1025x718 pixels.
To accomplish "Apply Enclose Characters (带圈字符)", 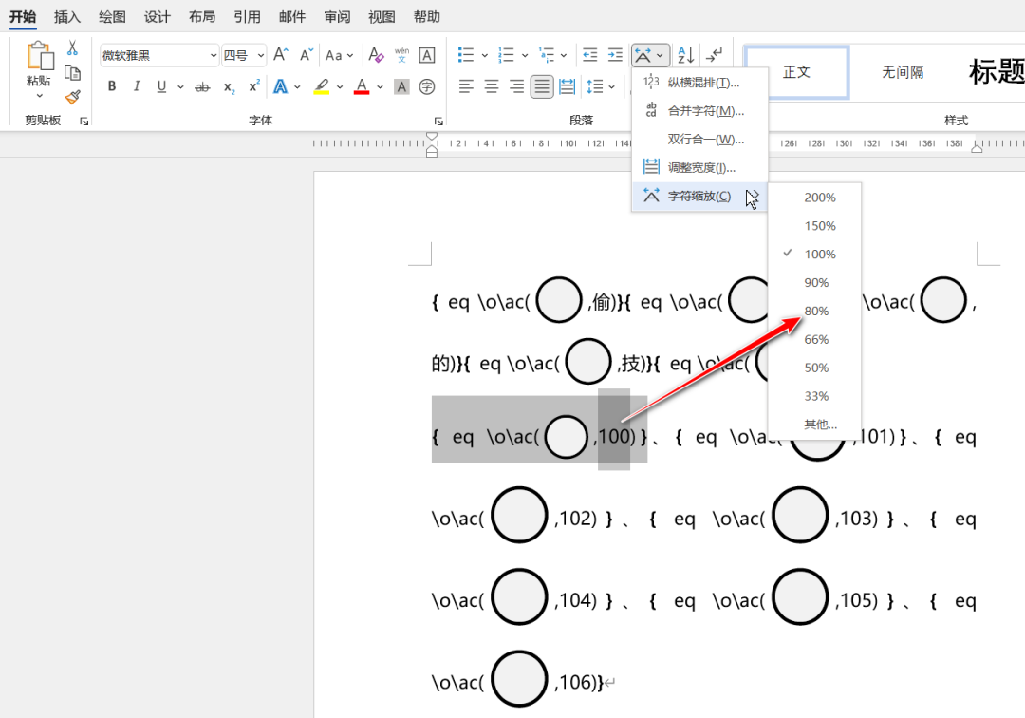I will click(x=426, y=85).
